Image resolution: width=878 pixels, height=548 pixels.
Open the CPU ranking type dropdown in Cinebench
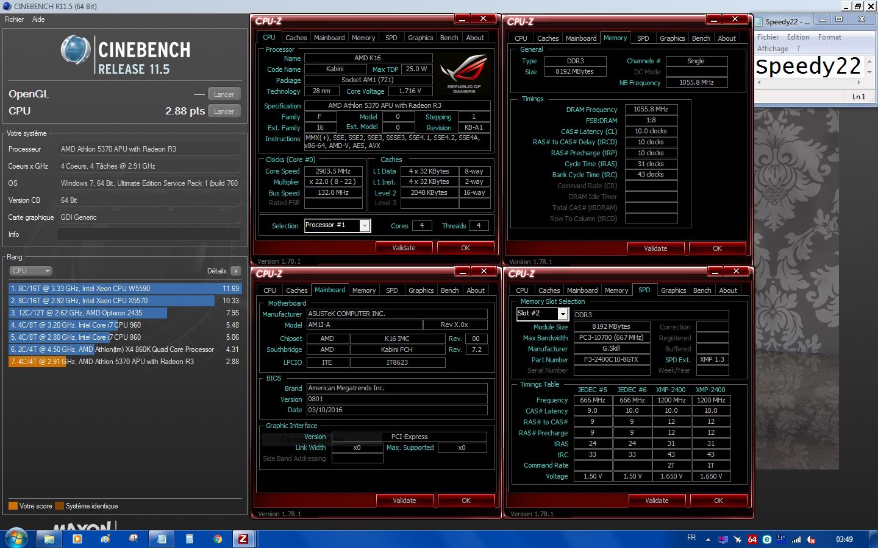[30, 271]
